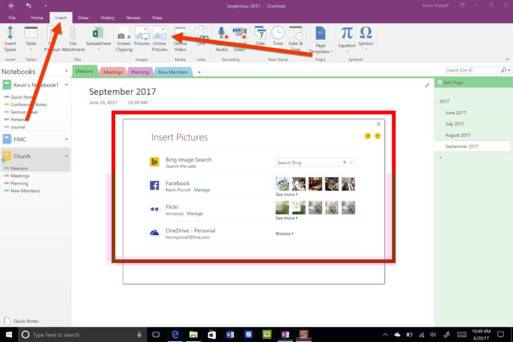Collapse Kevin's Notebook1 section list

pyautogui.click(x=66, y=84)
